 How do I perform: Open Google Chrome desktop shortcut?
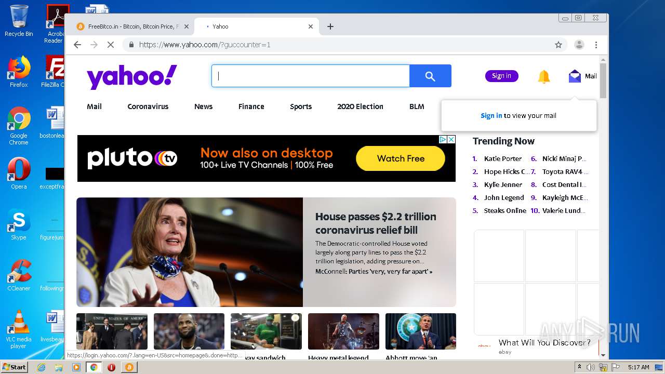point(19,125)
